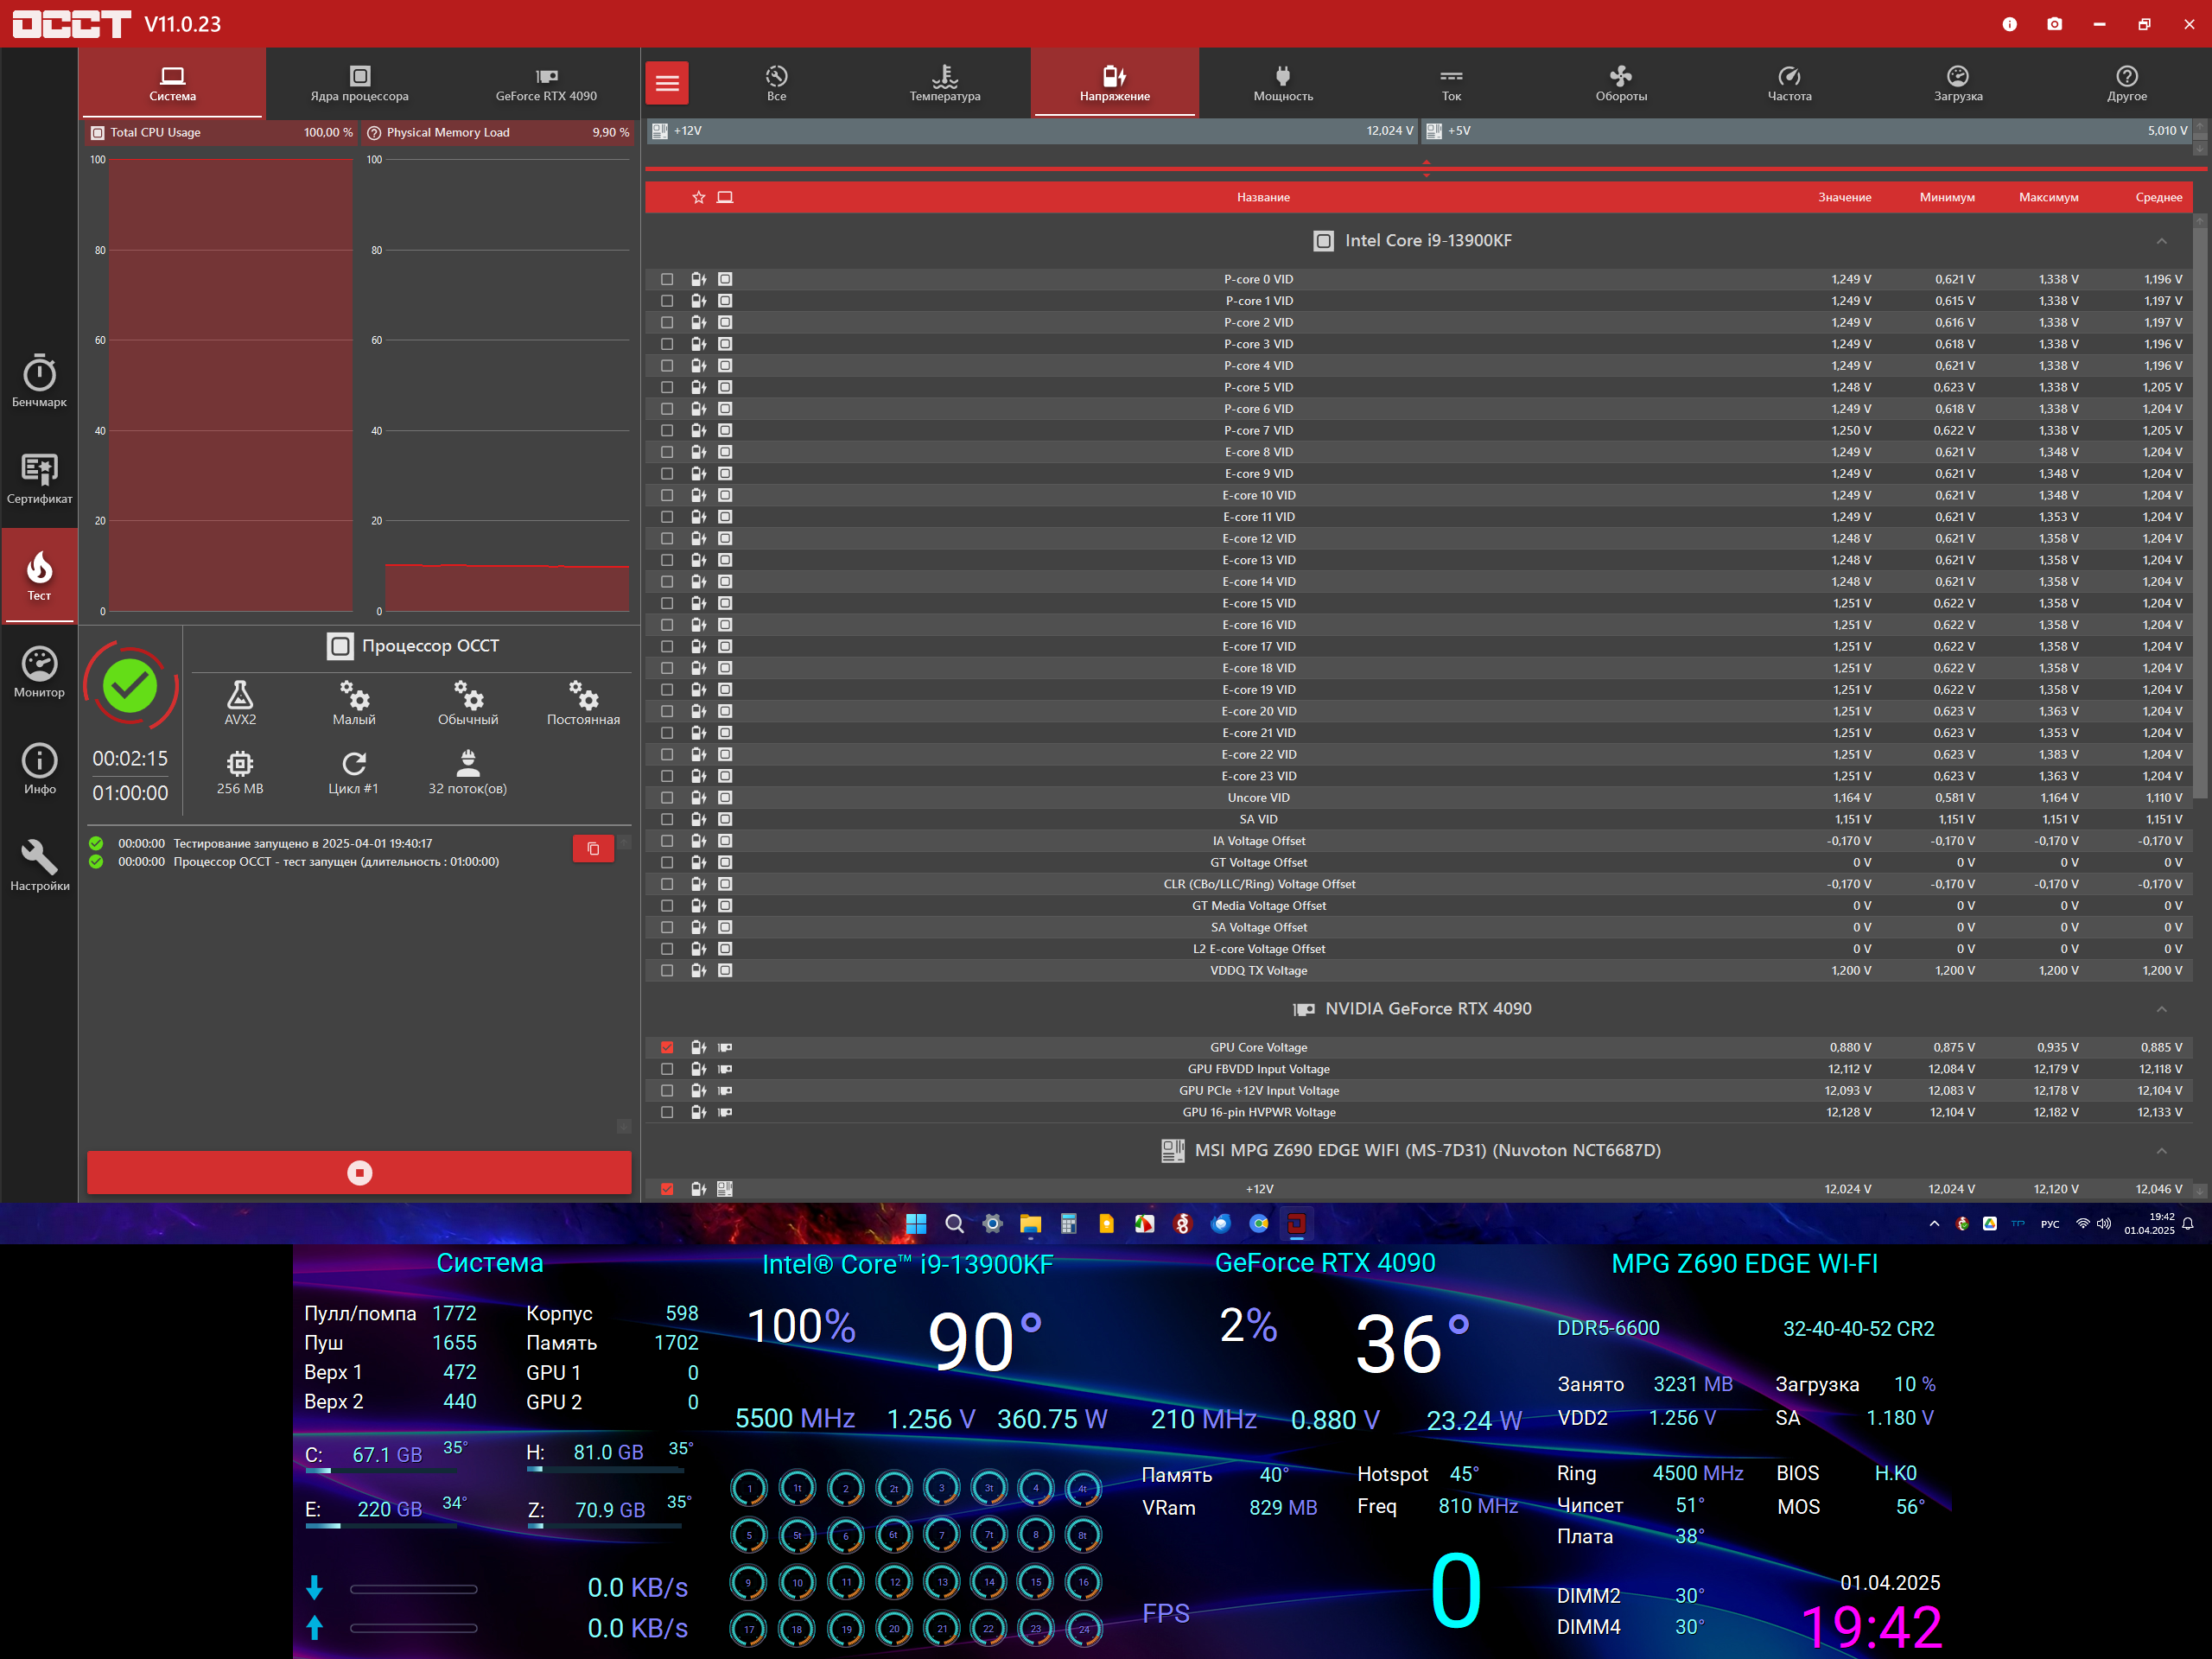Click the red copy log button
This screenshot has width=2212, height=1659.
[593, 848]
